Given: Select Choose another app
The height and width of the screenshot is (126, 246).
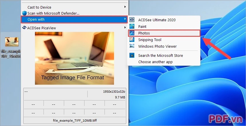Looking at the screenshot, I should coord(164,62).
